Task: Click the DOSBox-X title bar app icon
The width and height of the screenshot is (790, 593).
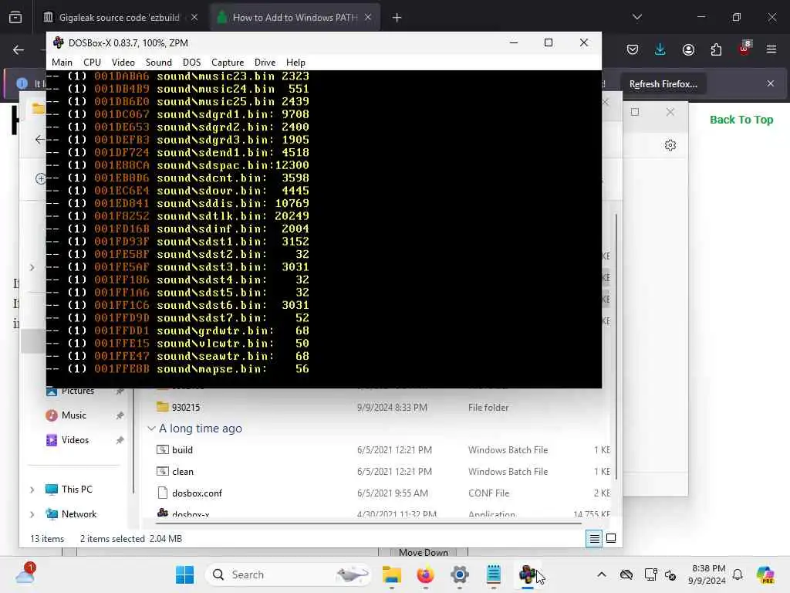Action: (59, 43)
